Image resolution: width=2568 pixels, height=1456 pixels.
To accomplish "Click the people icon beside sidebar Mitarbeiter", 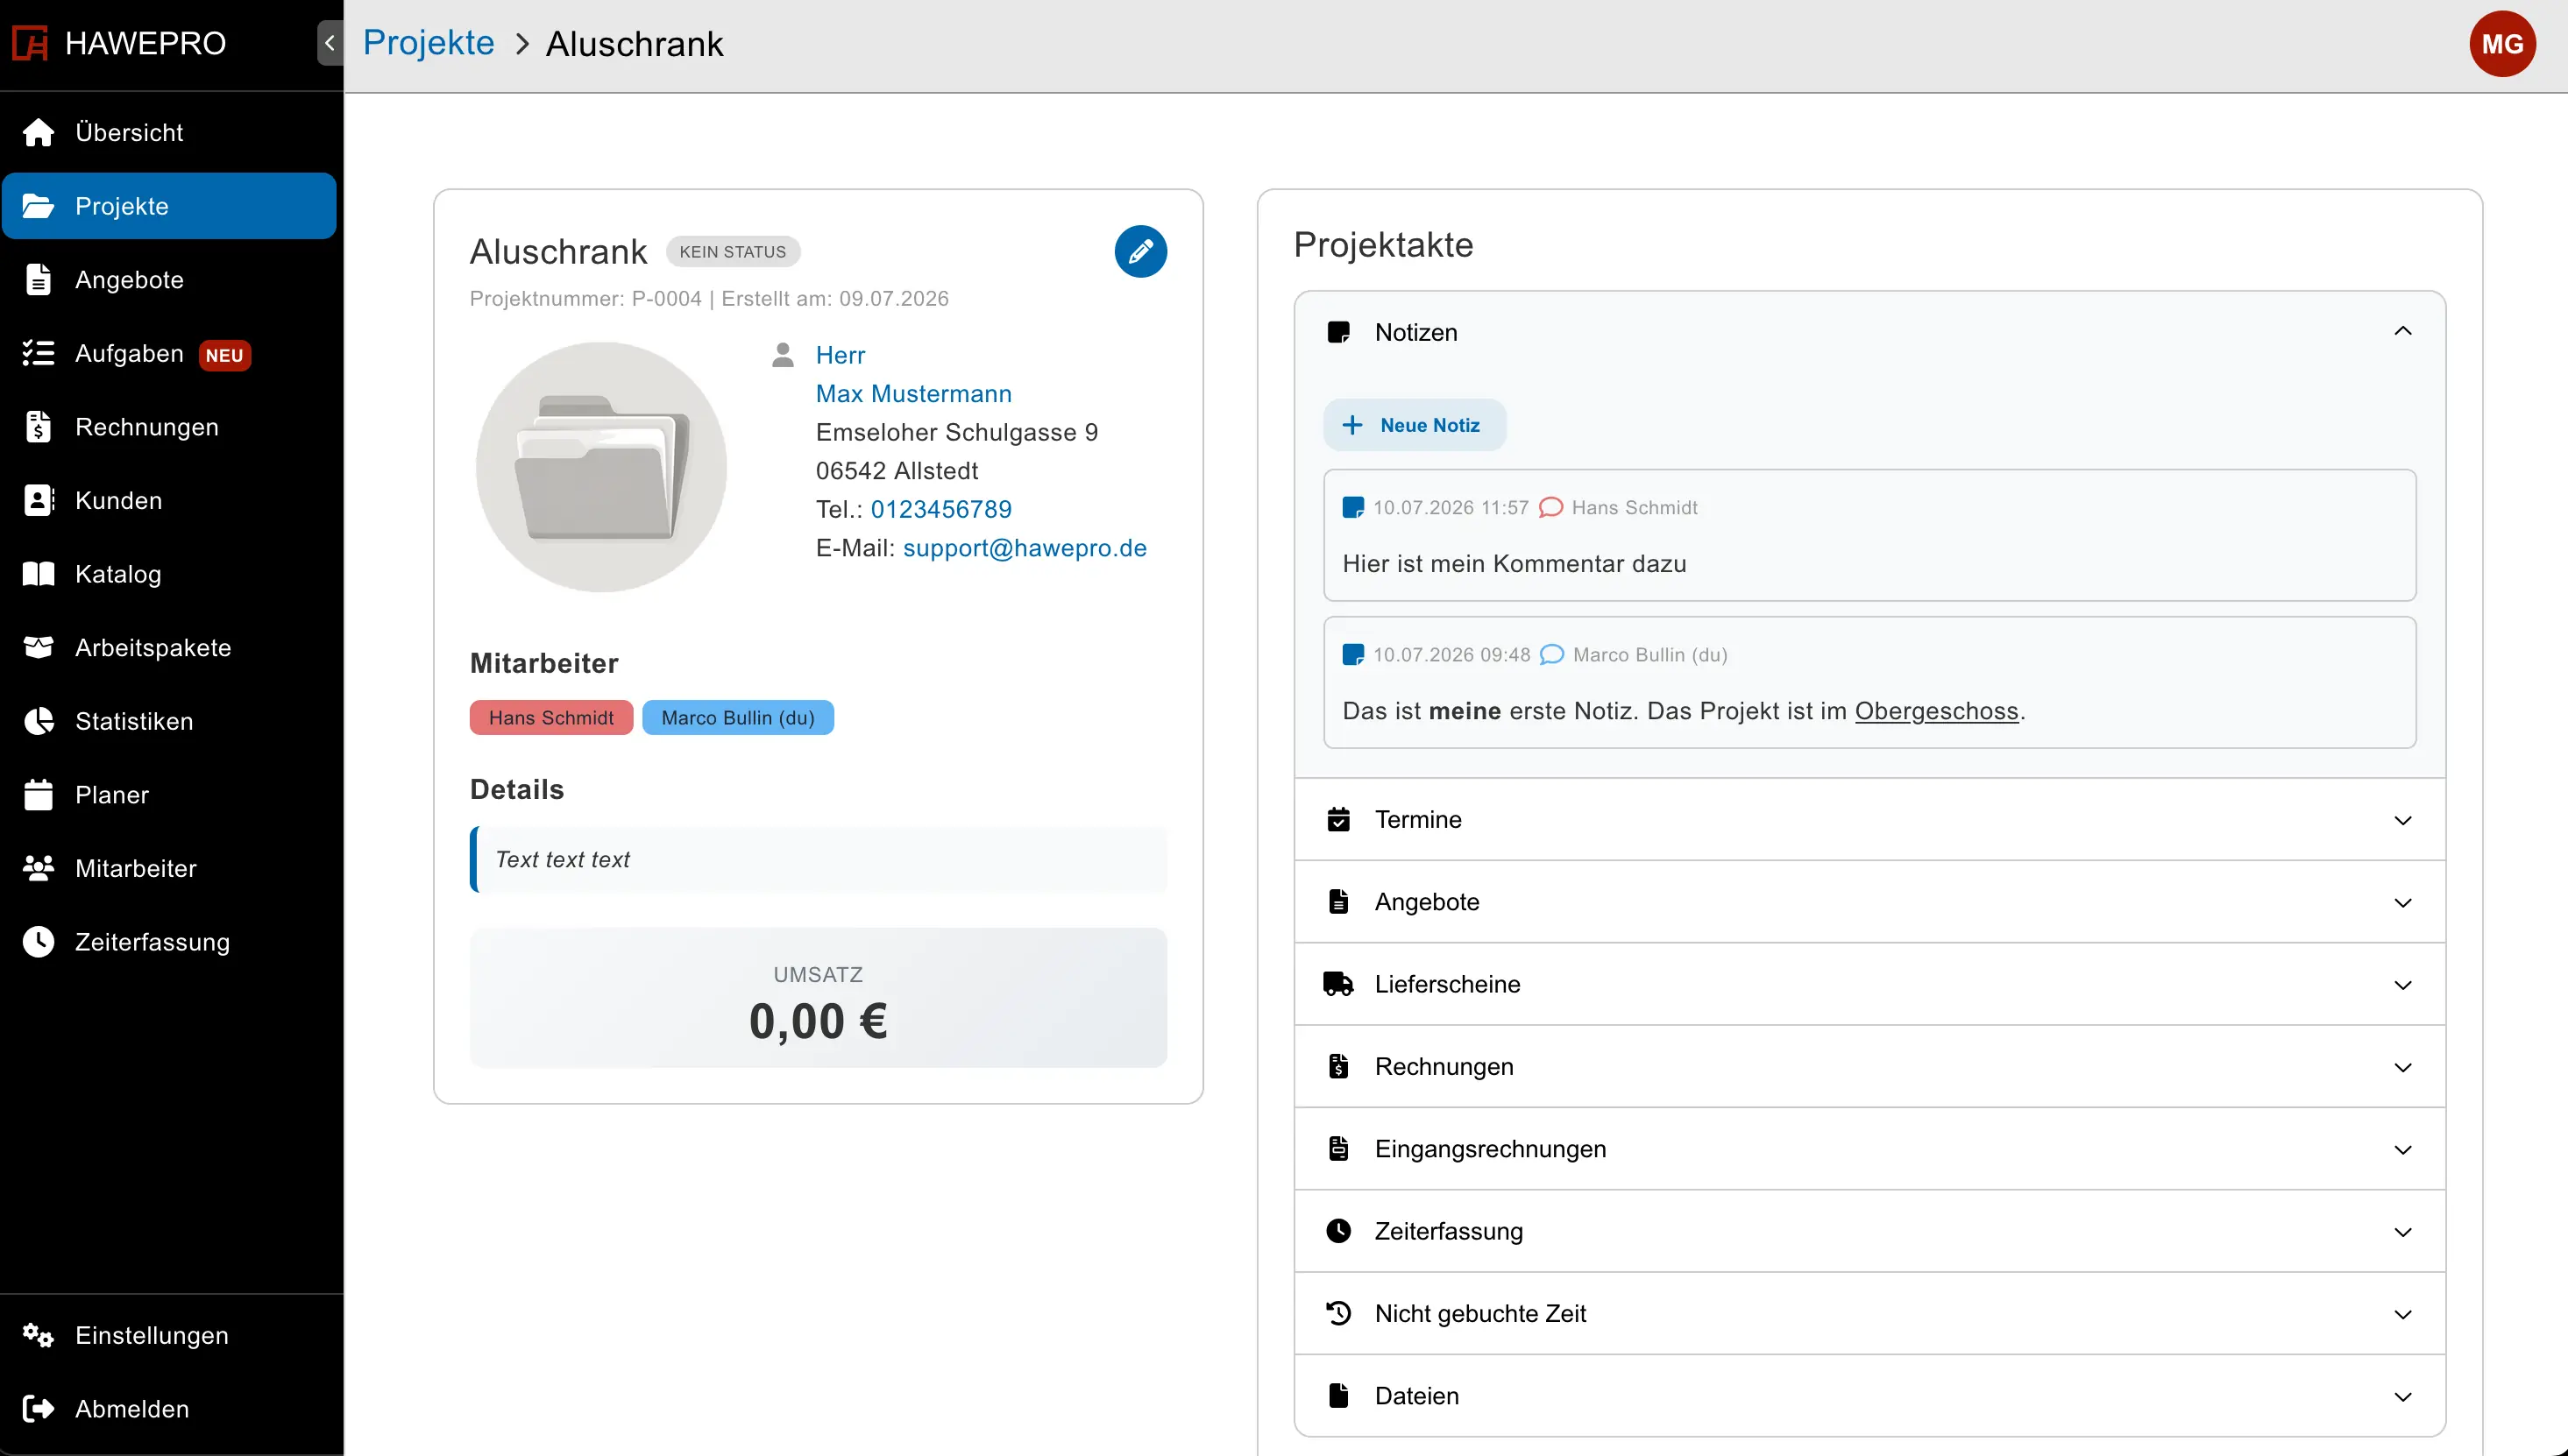I will point(38,868).
